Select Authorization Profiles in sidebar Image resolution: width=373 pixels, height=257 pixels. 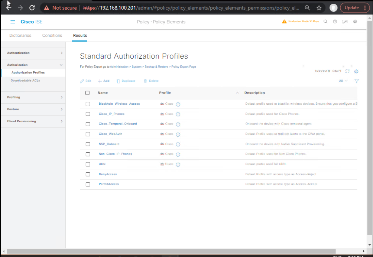coord(28,72)
